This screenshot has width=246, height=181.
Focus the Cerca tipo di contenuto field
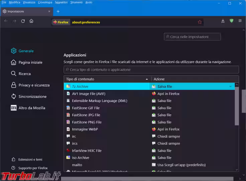[x=151, y=70]
